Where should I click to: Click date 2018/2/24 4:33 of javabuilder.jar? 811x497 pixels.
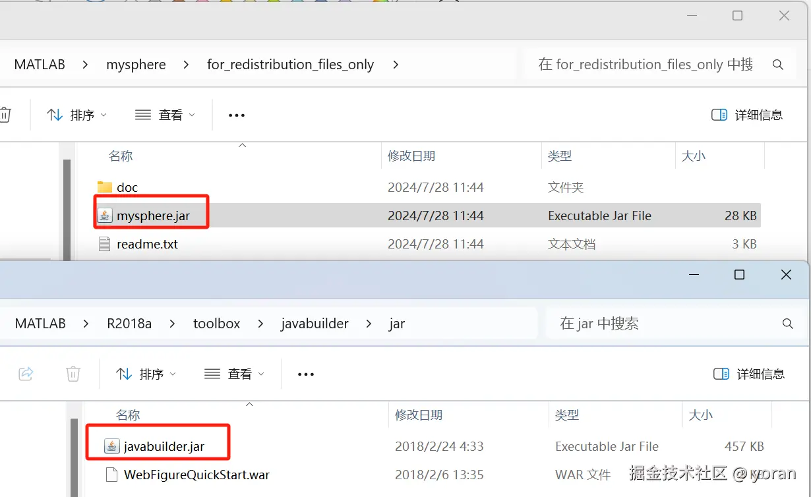pos(439,446)
